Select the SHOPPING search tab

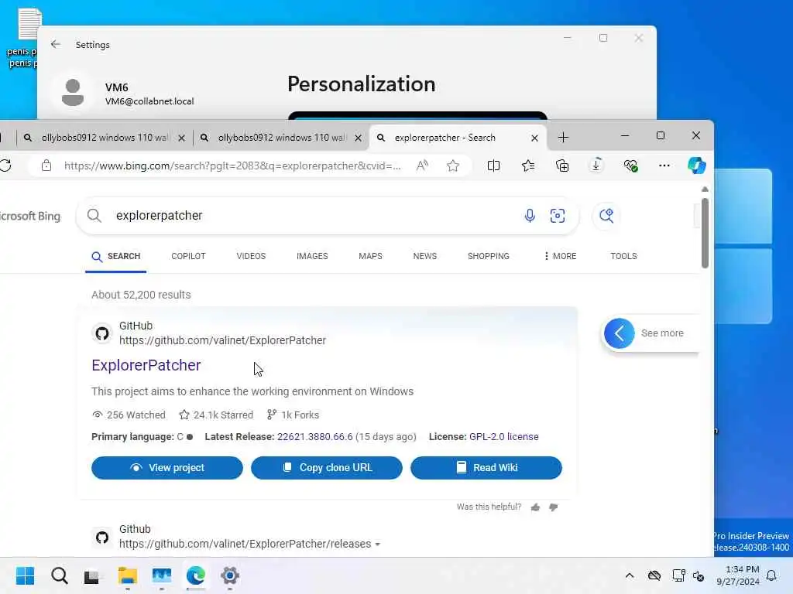pos(488,256)
